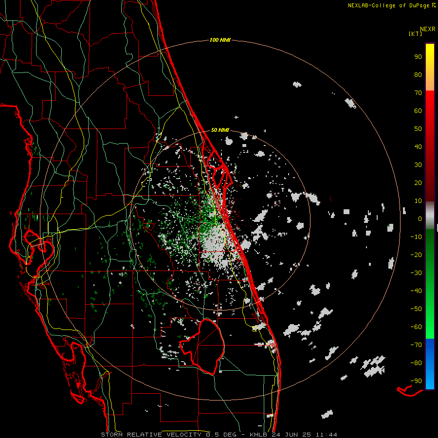Click the 70 value on velocity scale

coord(418,93)
